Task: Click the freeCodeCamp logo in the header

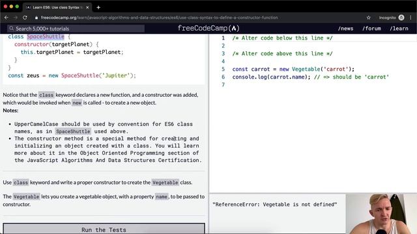Action: click(x=208, y=28)
